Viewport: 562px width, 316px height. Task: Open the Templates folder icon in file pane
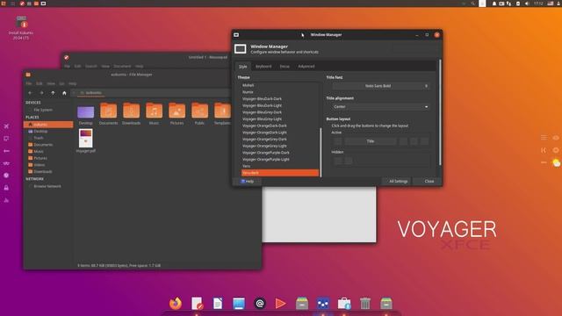(222, 111)
